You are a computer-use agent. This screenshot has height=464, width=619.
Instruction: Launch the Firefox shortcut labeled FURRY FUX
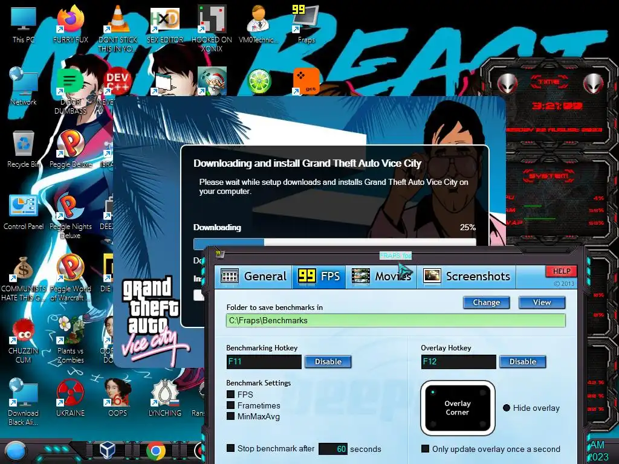70,24
